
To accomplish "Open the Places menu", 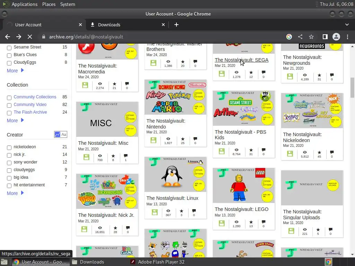I will (x=49, y=4).
